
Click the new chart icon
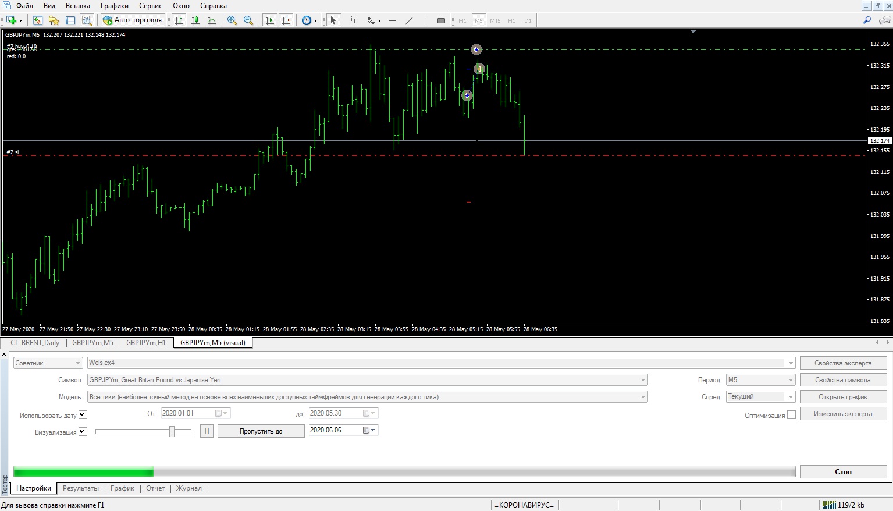click(11, 20)
